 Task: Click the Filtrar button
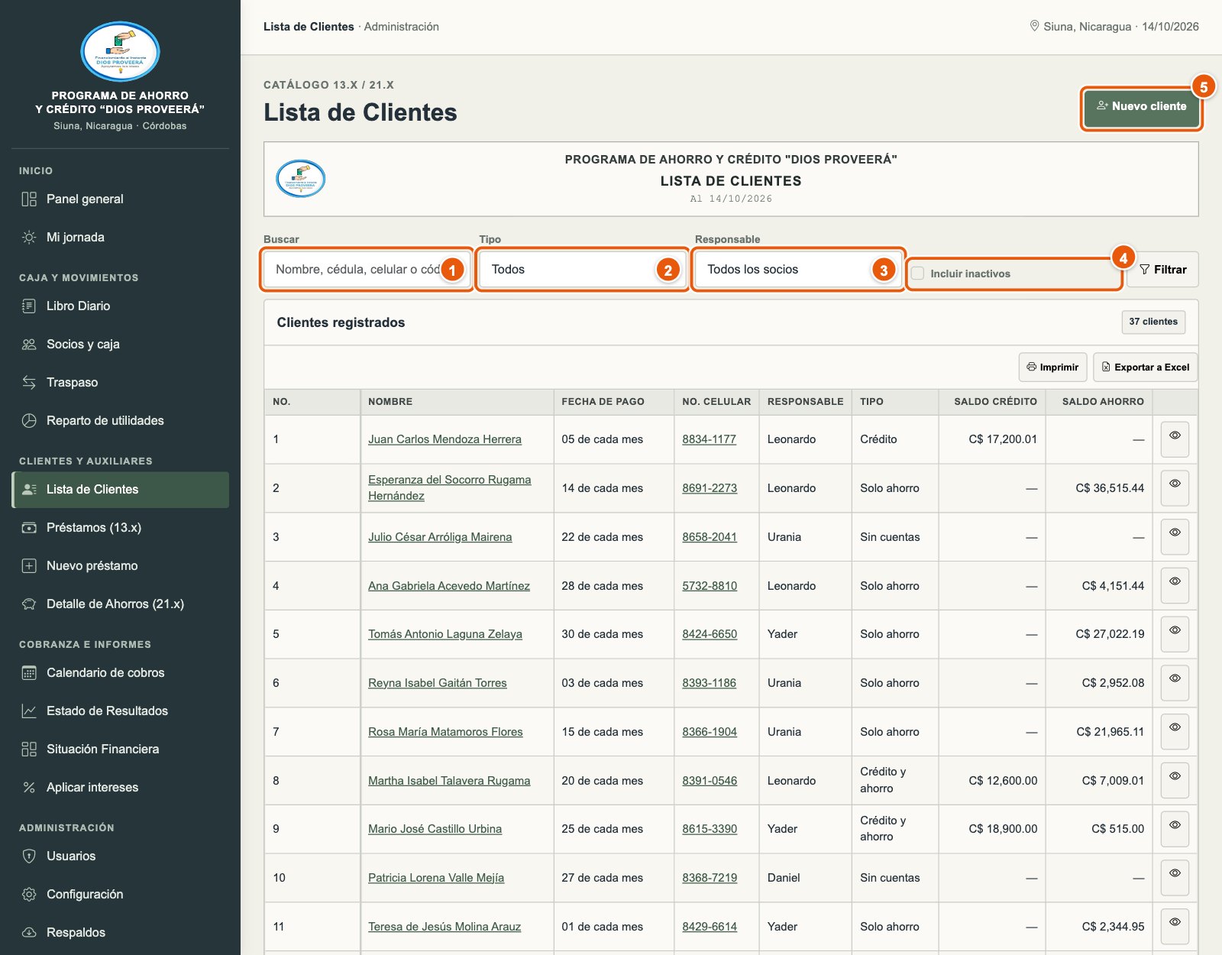pos(1162,270)
